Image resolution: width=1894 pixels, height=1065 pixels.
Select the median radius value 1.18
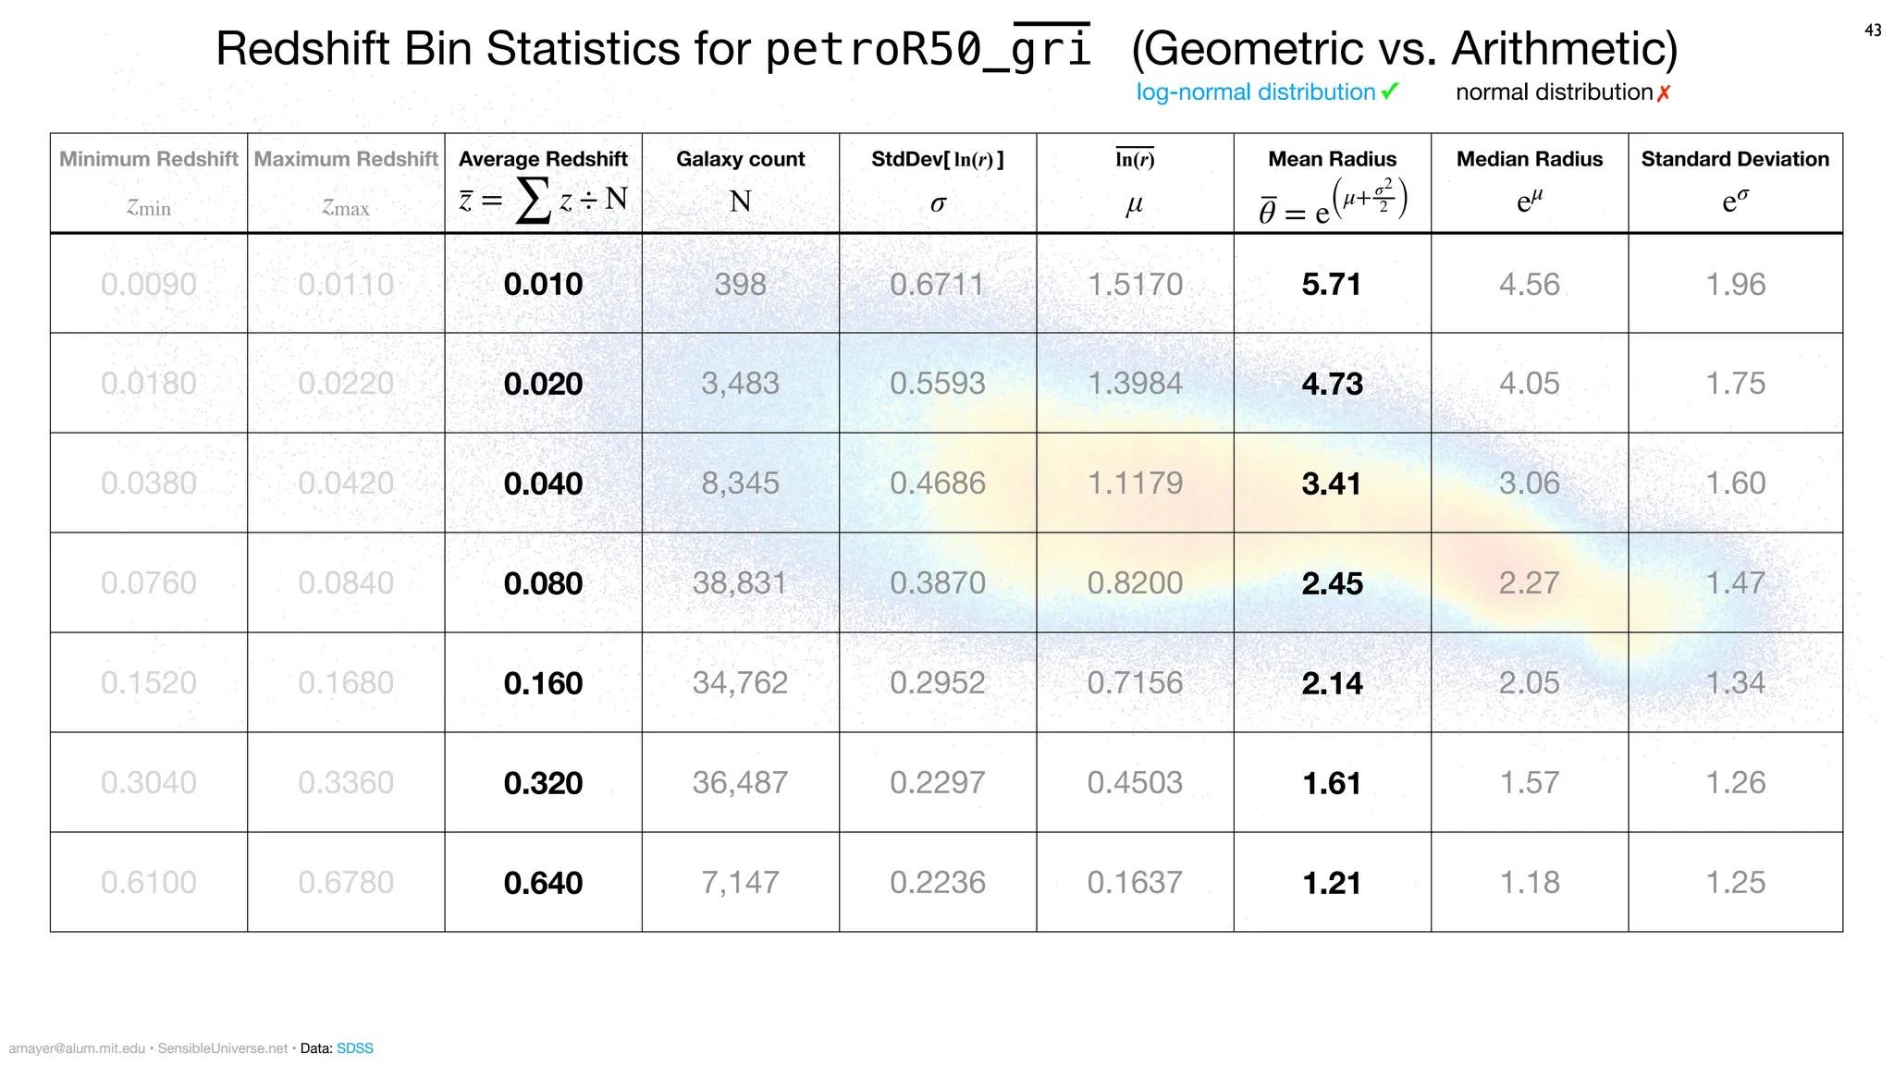[1530, 883]
